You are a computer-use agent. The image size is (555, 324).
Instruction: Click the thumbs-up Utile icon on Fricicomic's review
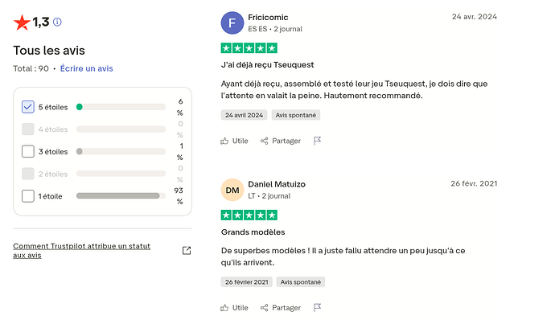(224, 141)
